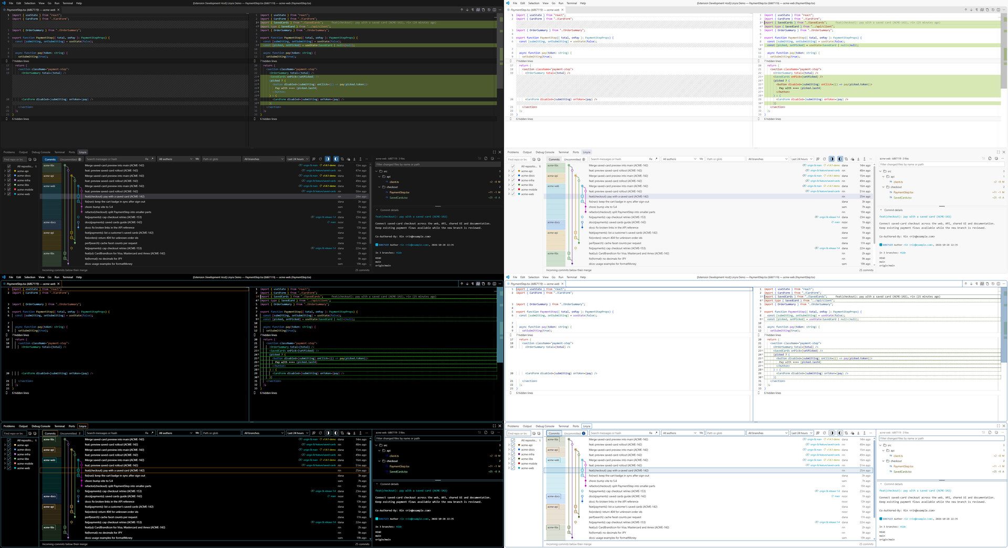Go to next change arrow, top-right light editor
This screenshot has height=548, width=1008.
tap(971, 9)
